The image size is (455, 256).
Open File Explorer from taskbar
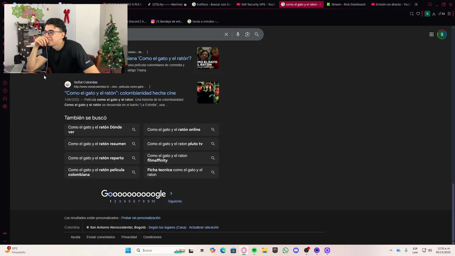tap(264, 250)
